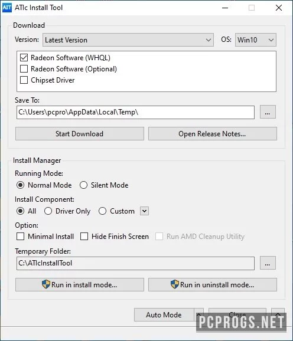Tick the Minimal Install checkbox
Viewport: 293px width, 341px height.
[x=21, y=237]
